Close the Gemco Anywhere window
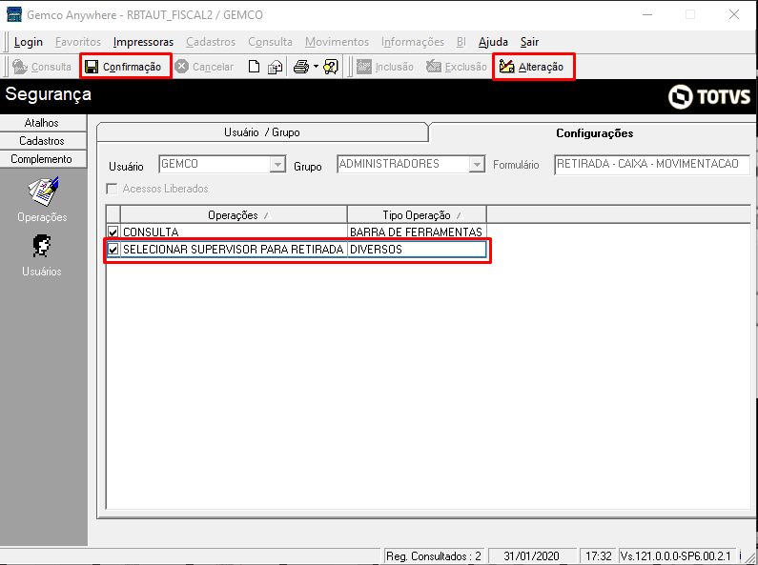This screenshot has width=758, height=565. [734, 14]
